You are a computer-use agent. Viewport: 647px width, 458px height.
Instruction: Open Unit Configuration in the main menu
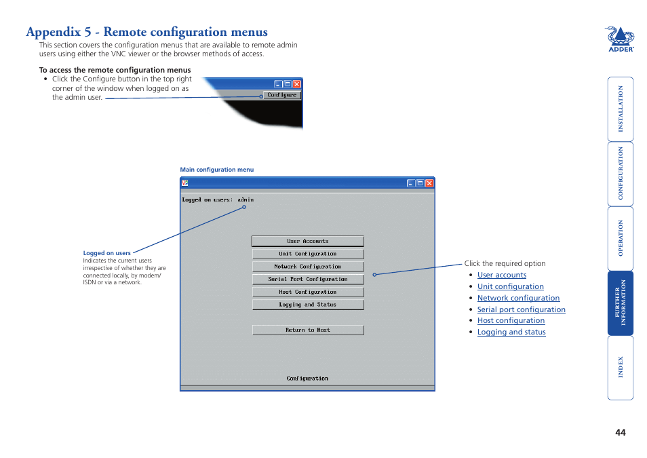pyautogui.click(x=308, y=254)
